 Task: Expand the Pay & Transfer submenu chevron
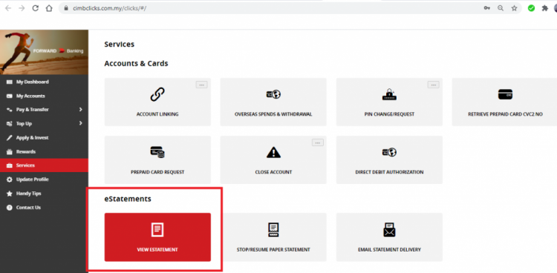tap(81, 109)
